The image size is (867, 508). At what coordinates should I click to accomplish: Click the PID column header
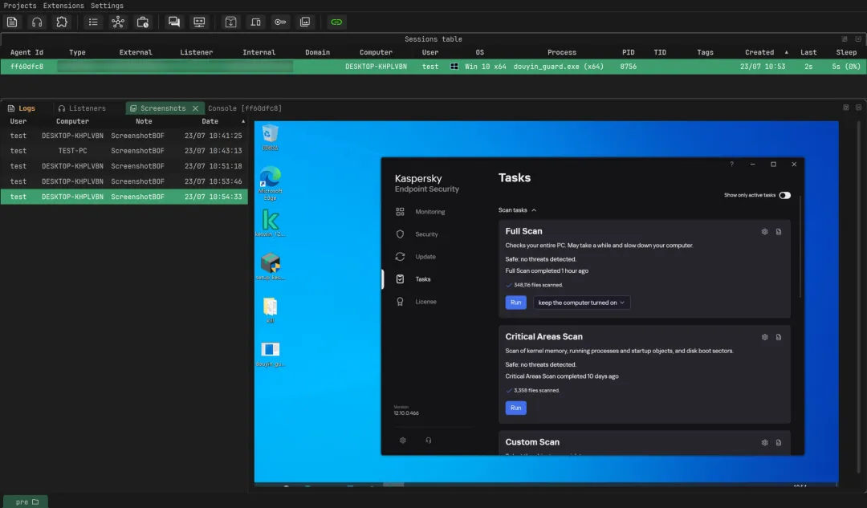pyautogui.click(x=628, y=52)
